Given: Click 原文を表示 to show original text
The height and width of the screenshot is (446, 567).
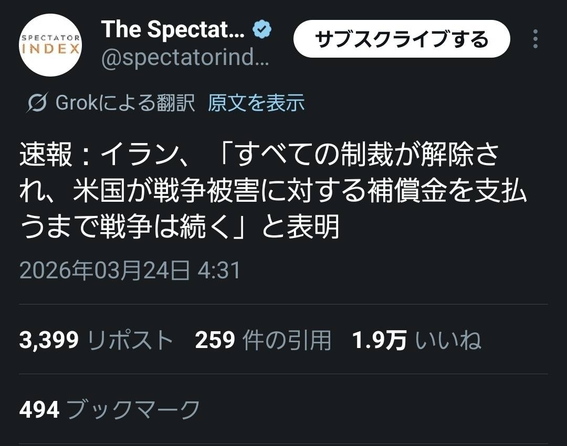Looking at the screenshot, I should coord(256,103).
